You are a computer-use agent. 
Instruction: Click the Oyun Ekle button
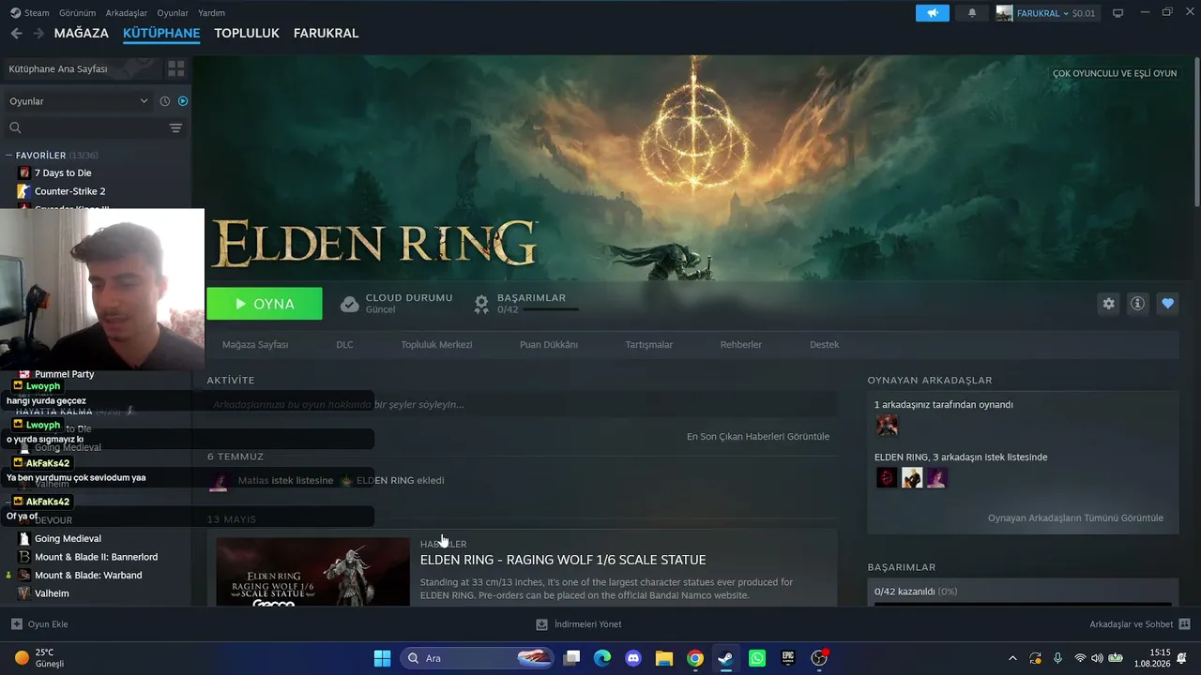tap(39, 624)
